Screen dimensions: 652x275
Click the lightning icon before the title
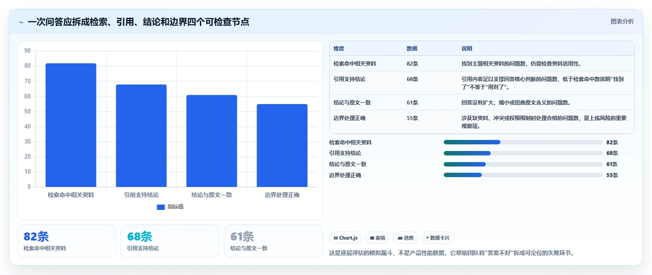coord(21,22)
